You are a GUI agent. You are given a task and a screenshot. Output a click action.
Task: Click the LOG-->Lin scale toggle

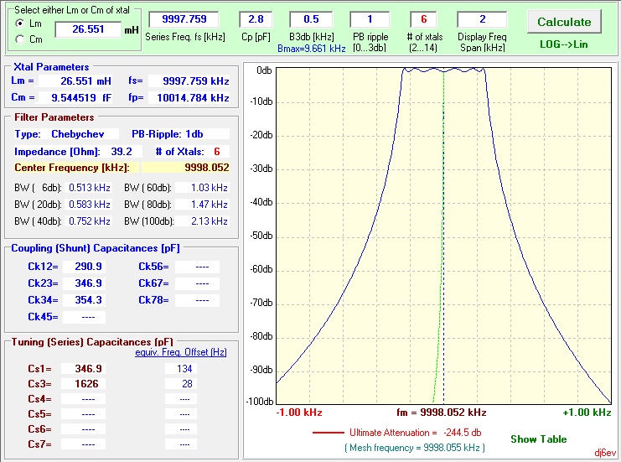564,42
